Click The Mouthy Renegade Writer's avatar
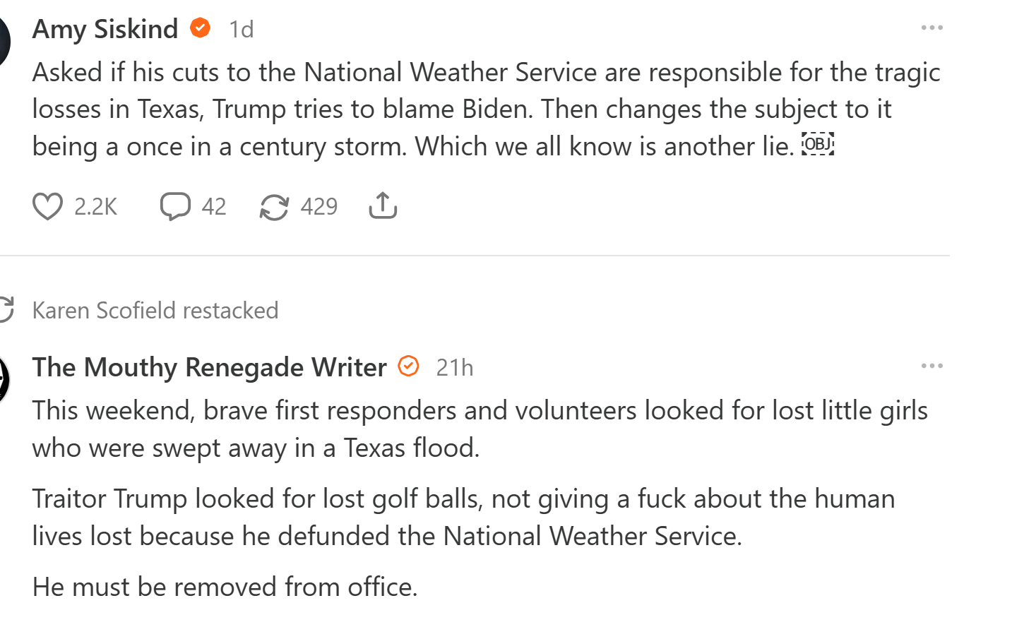Viewport: 1012px width, 627px height. tap(4, 379)
